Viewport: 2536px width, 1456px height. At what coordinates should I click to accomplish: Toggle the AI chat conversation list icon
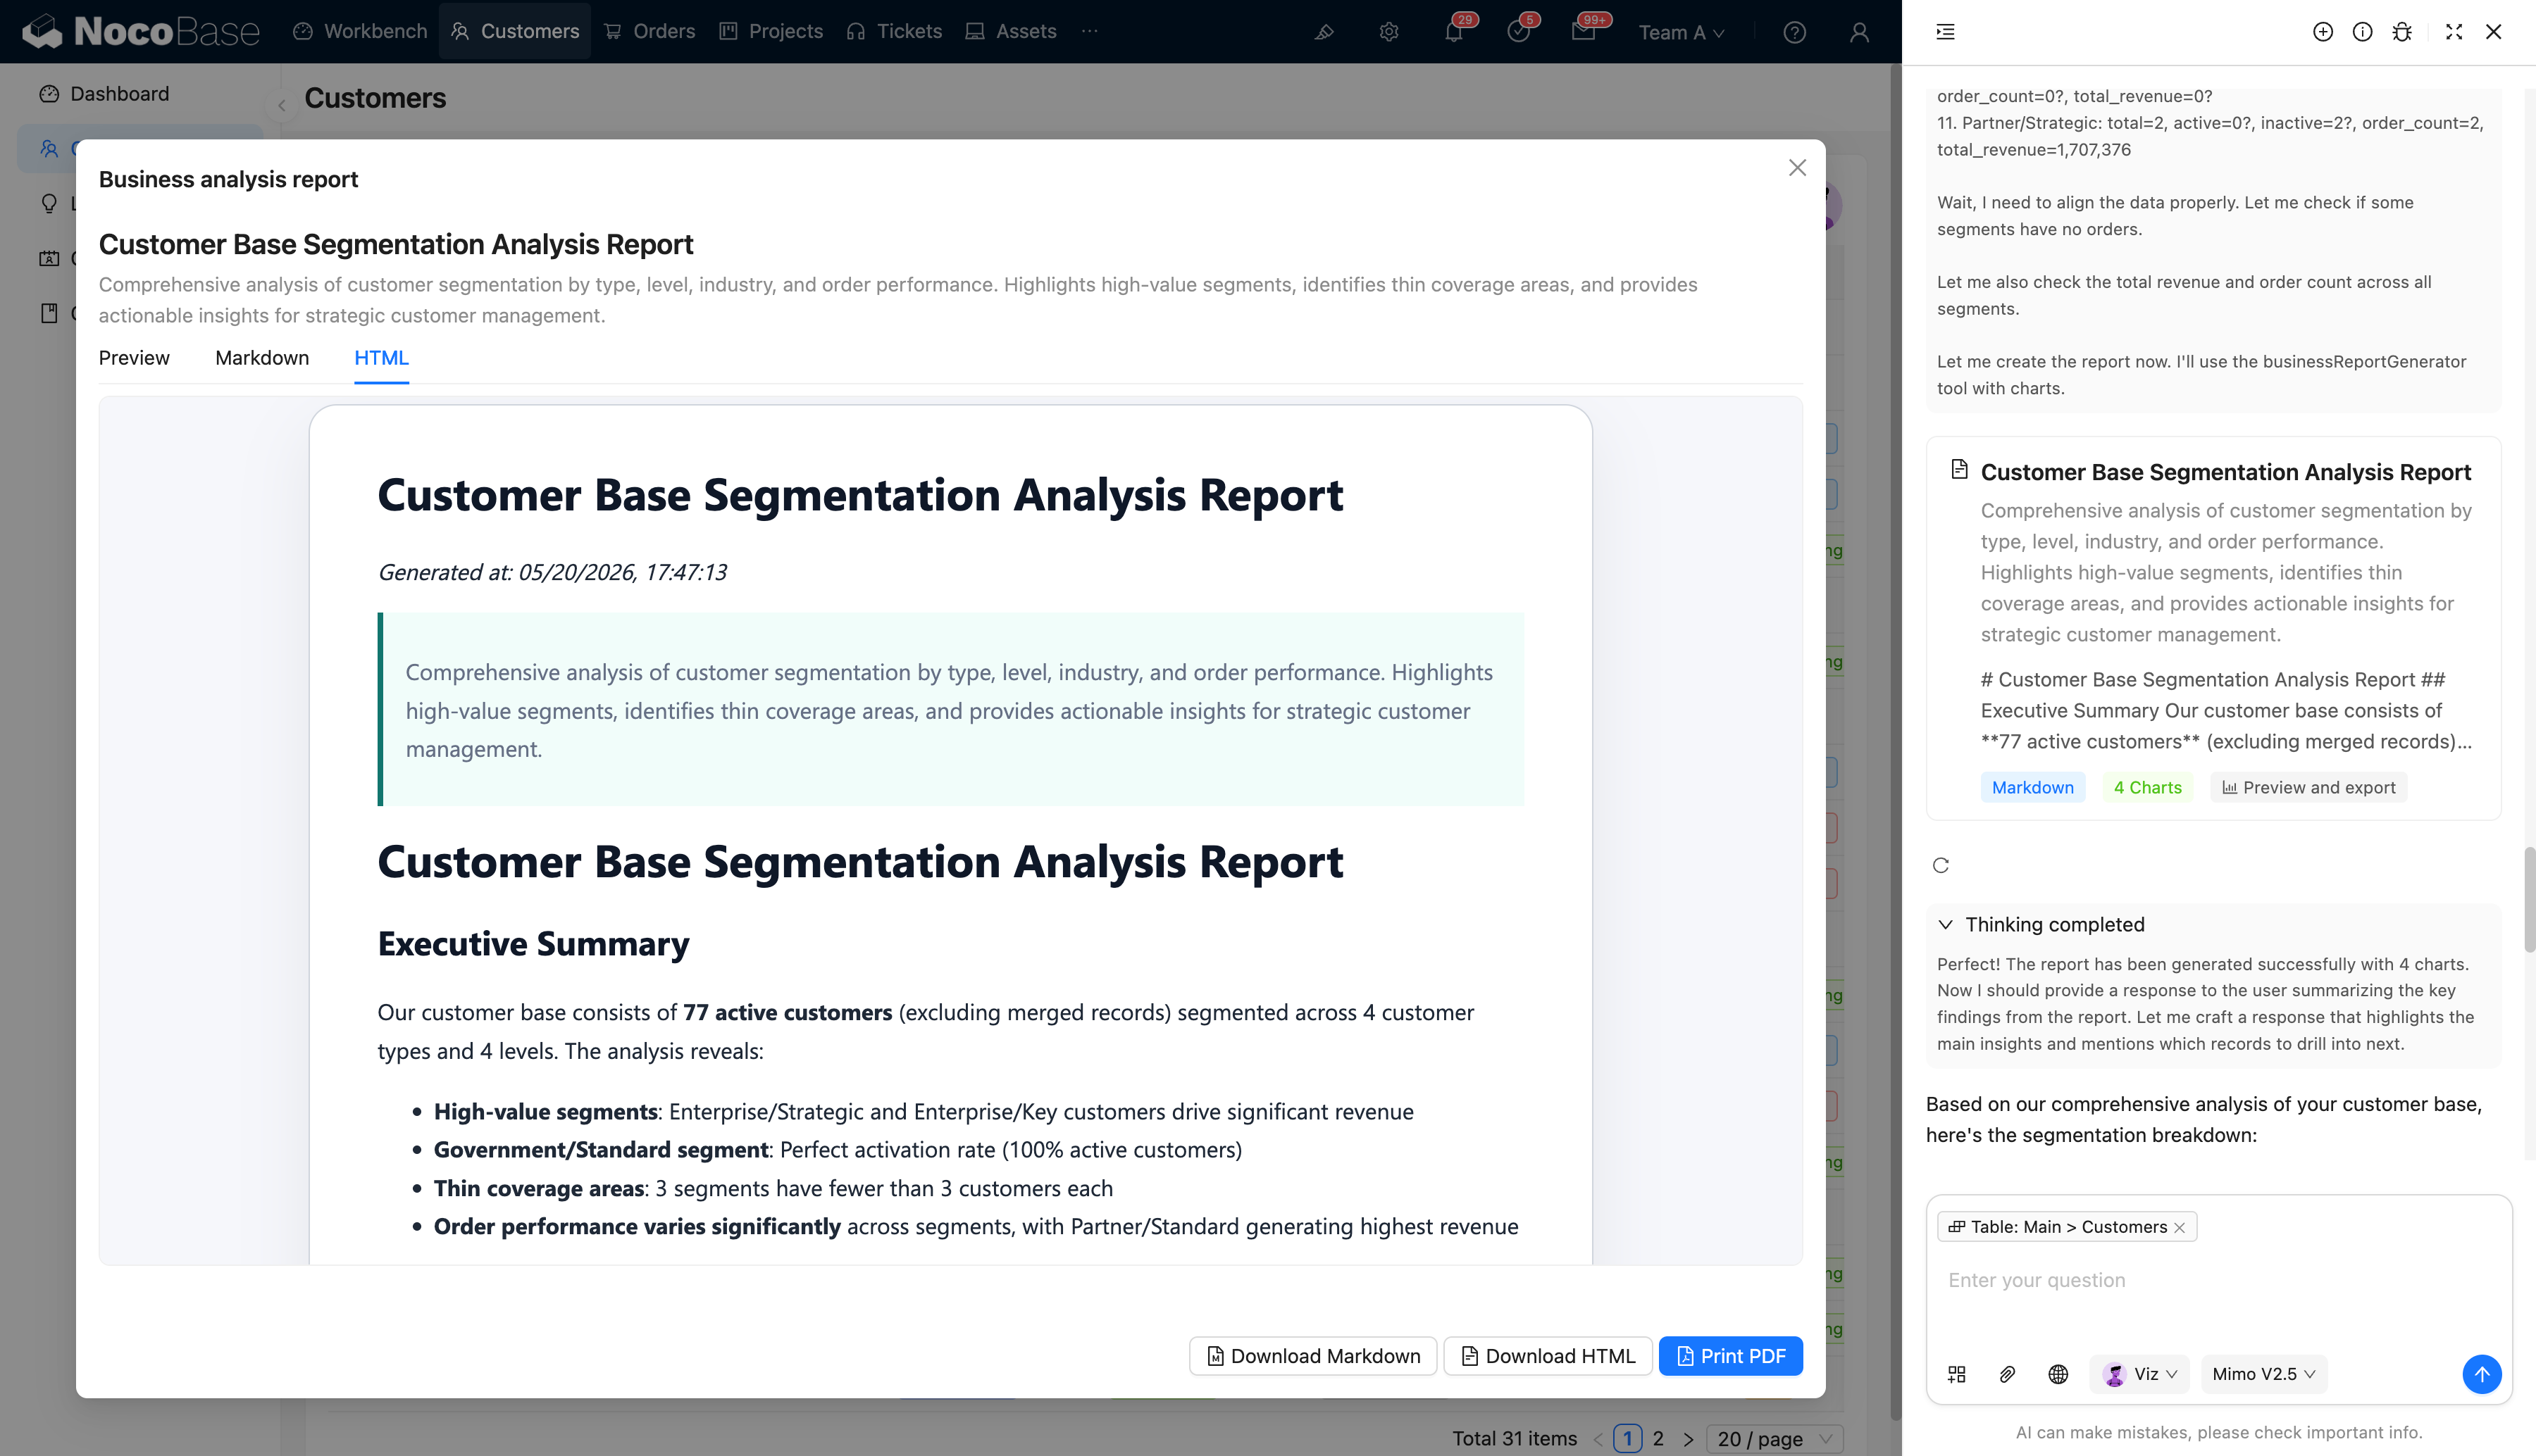pos(1945,32)
